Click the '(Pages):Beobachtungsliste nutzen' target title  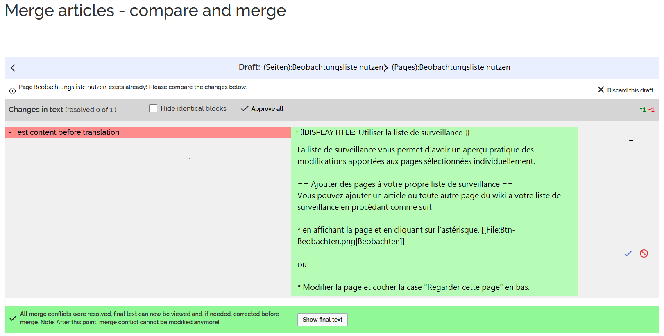click(x=451, y=67)
